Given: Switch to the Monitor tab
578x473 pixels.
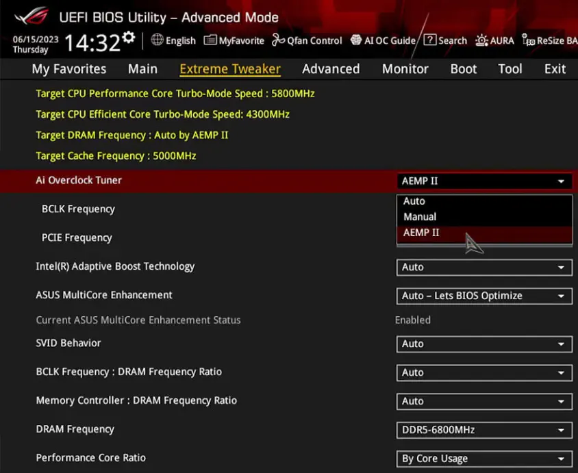Looking at the screenshot, I should 405,69.
